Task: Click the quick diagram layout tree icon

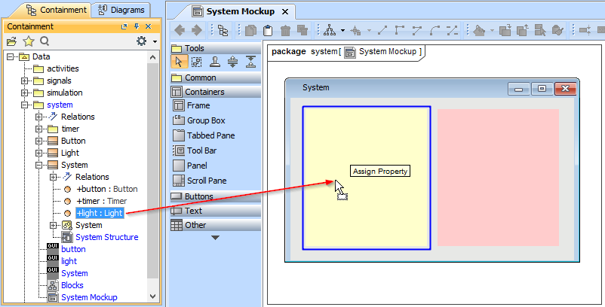Action: pos(330,30)
